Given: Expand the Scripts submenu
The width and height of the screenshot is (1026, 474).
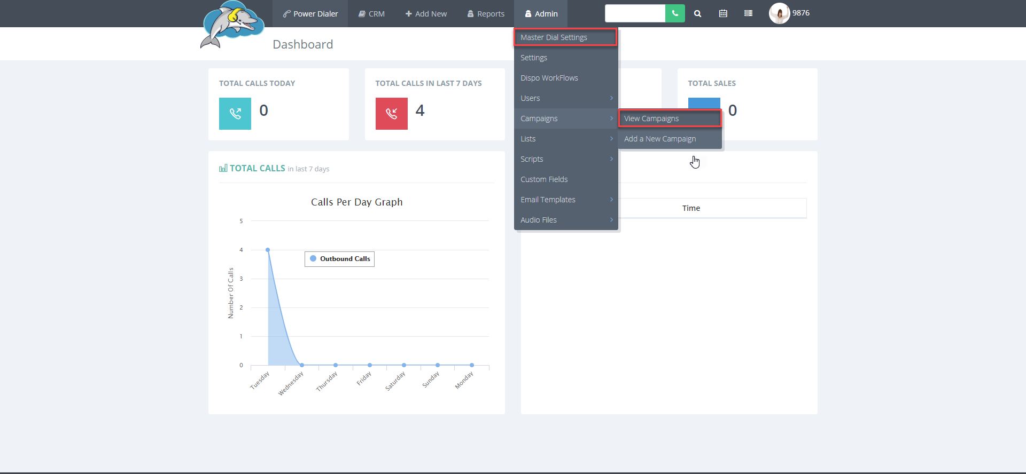Looking at the screenshot, I should (566, 159).
